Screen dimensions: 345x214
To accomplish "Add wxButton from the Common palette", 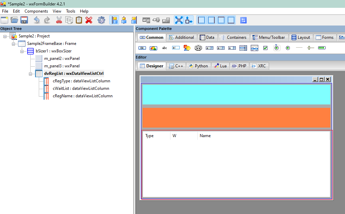I will pos(142,48).
